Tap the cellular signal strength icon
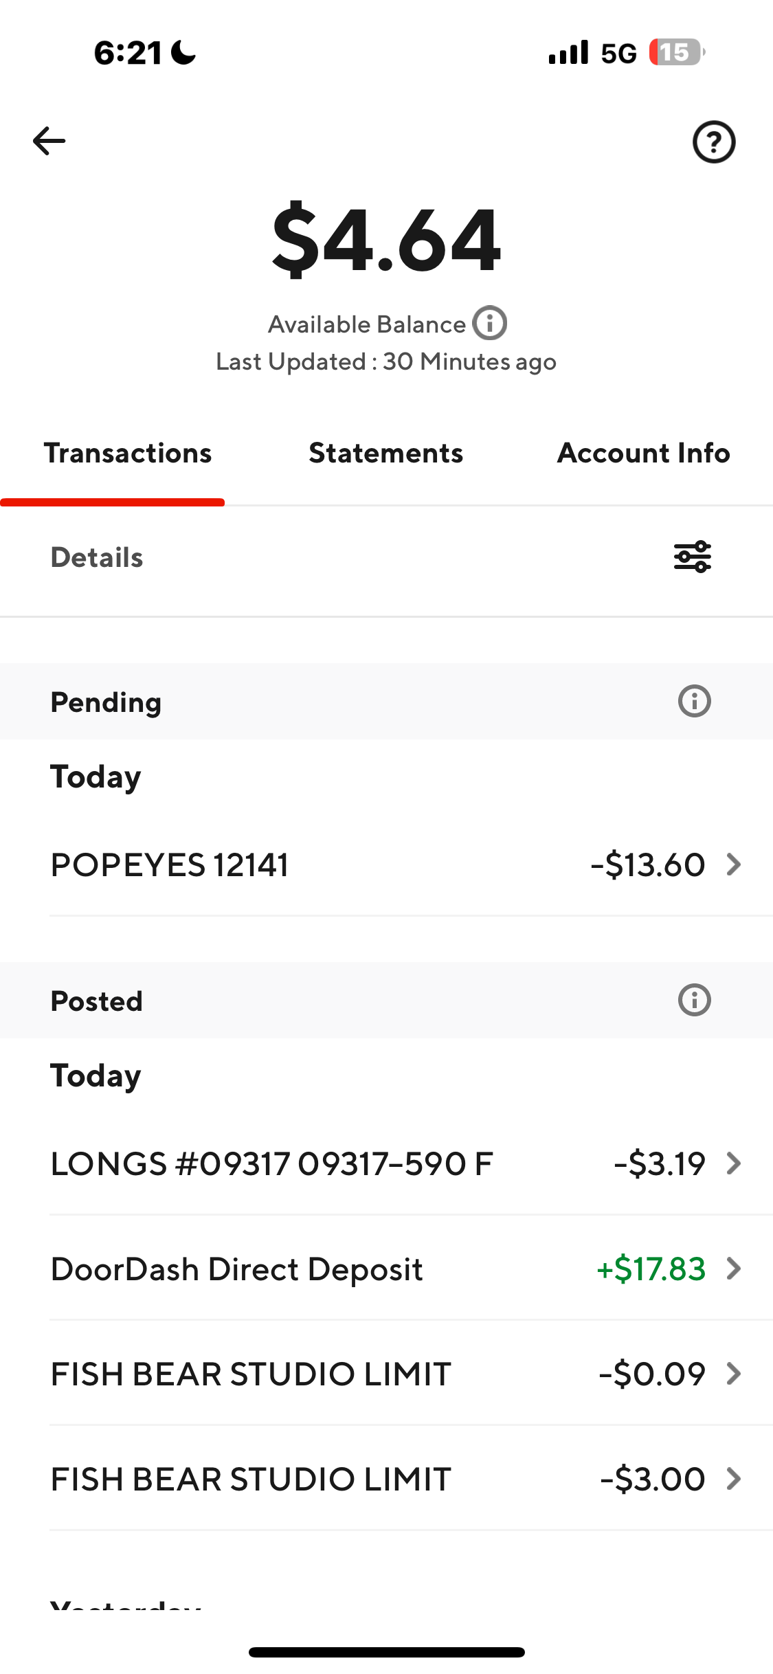773x1674 pixels. [568, 52]
